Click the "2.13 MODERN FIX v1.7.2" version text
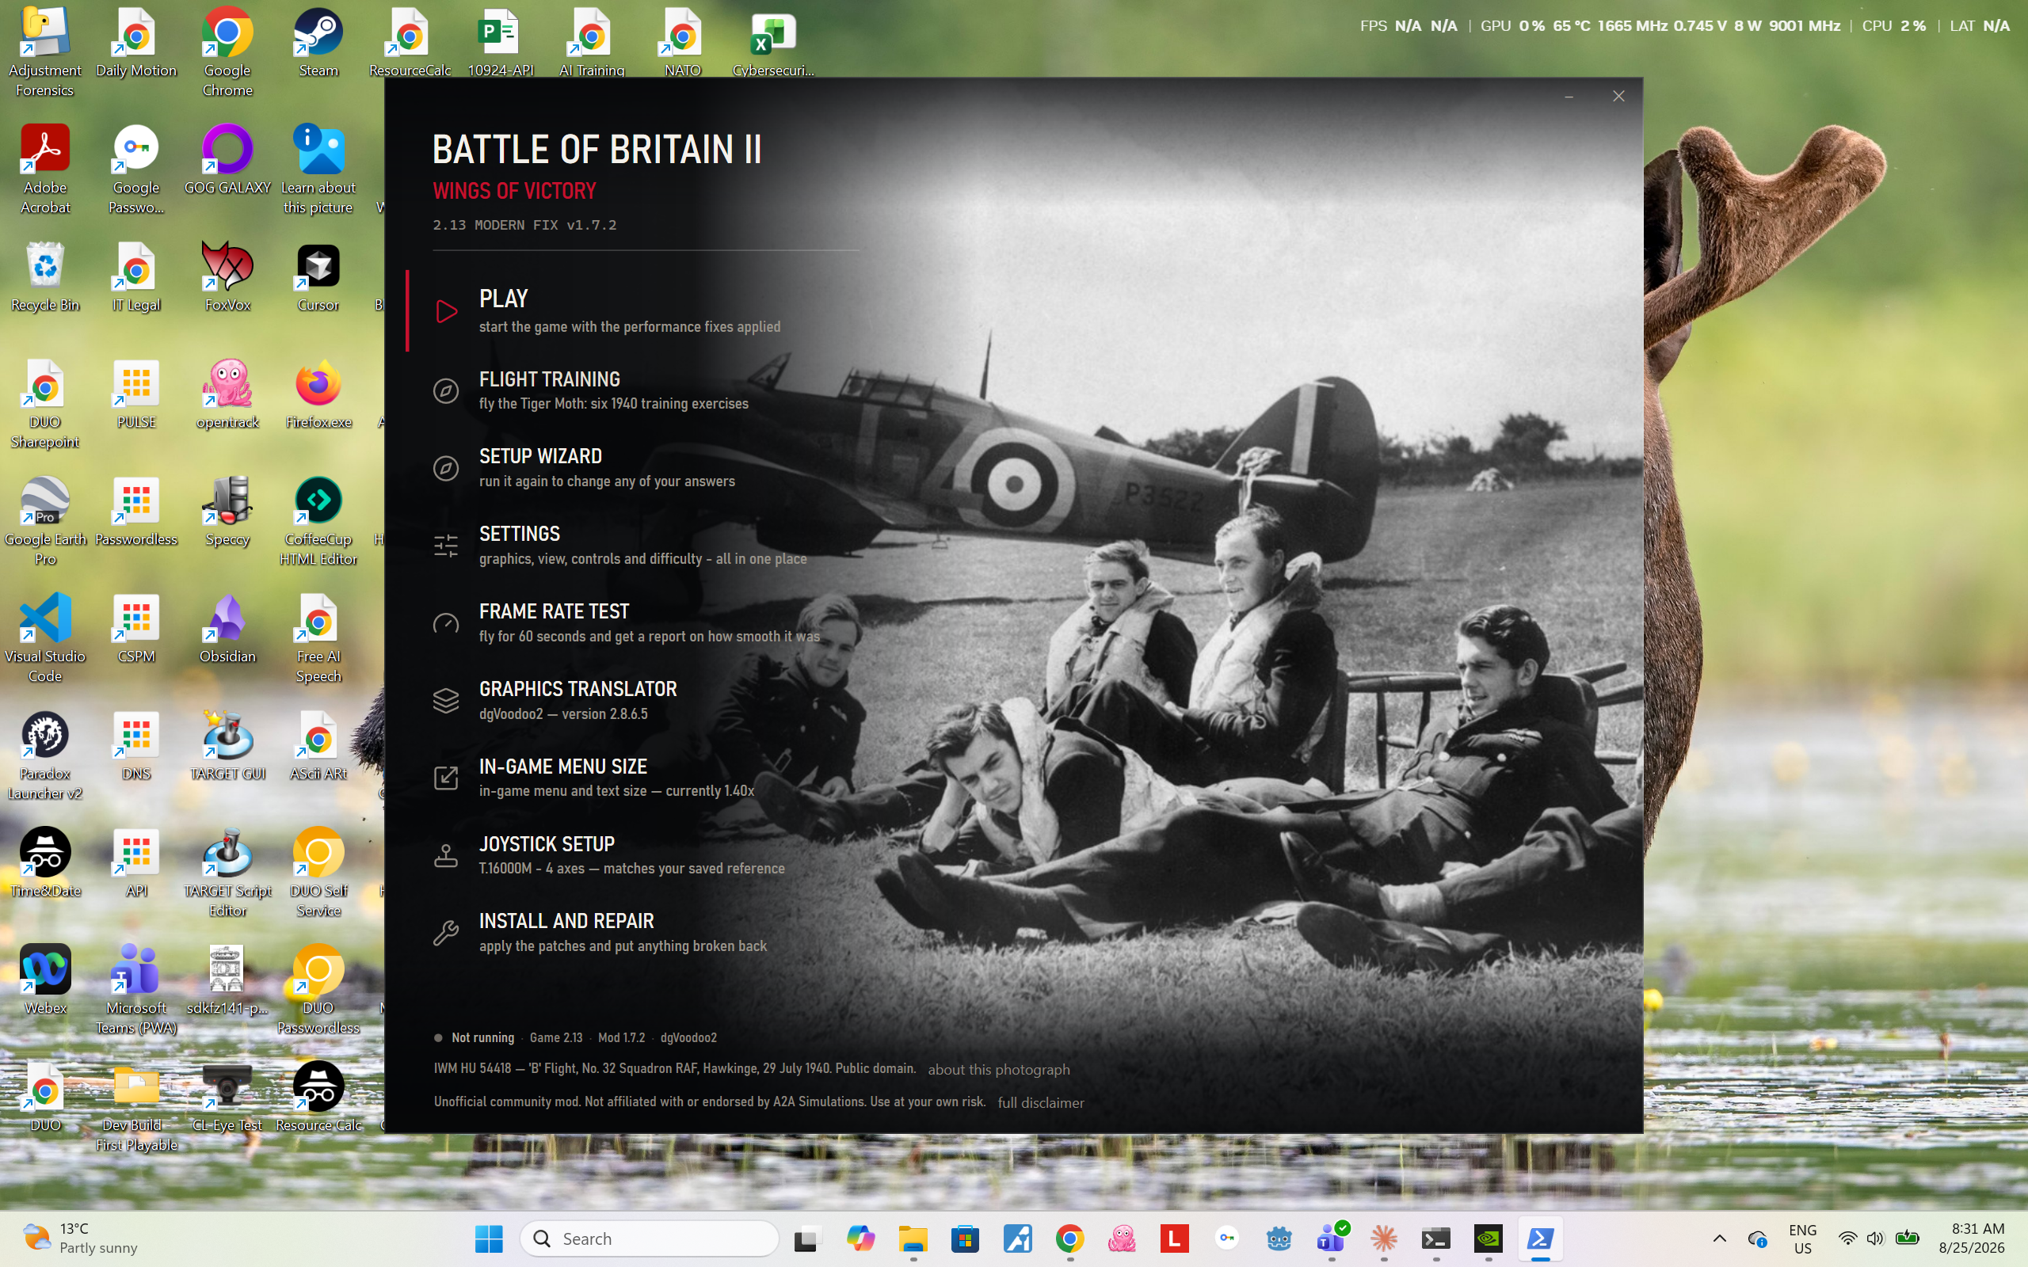The width and height of the screenshot is (2028, 1267). point(524,225)
